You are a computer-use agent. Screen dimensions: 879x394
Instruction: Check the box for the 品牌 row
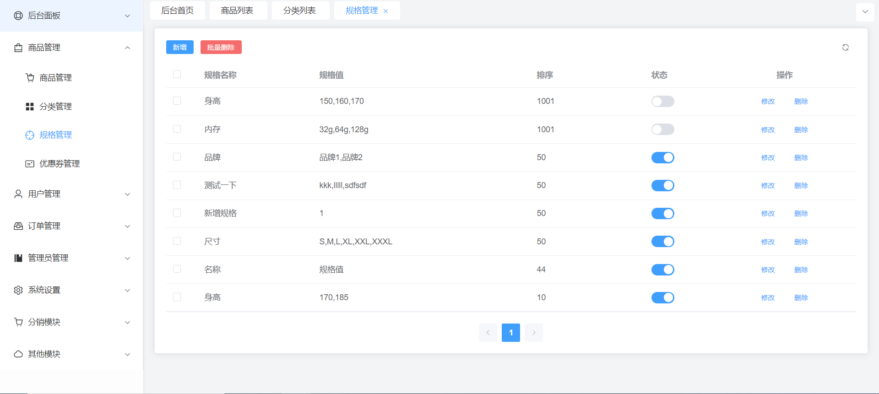(177, 157)
